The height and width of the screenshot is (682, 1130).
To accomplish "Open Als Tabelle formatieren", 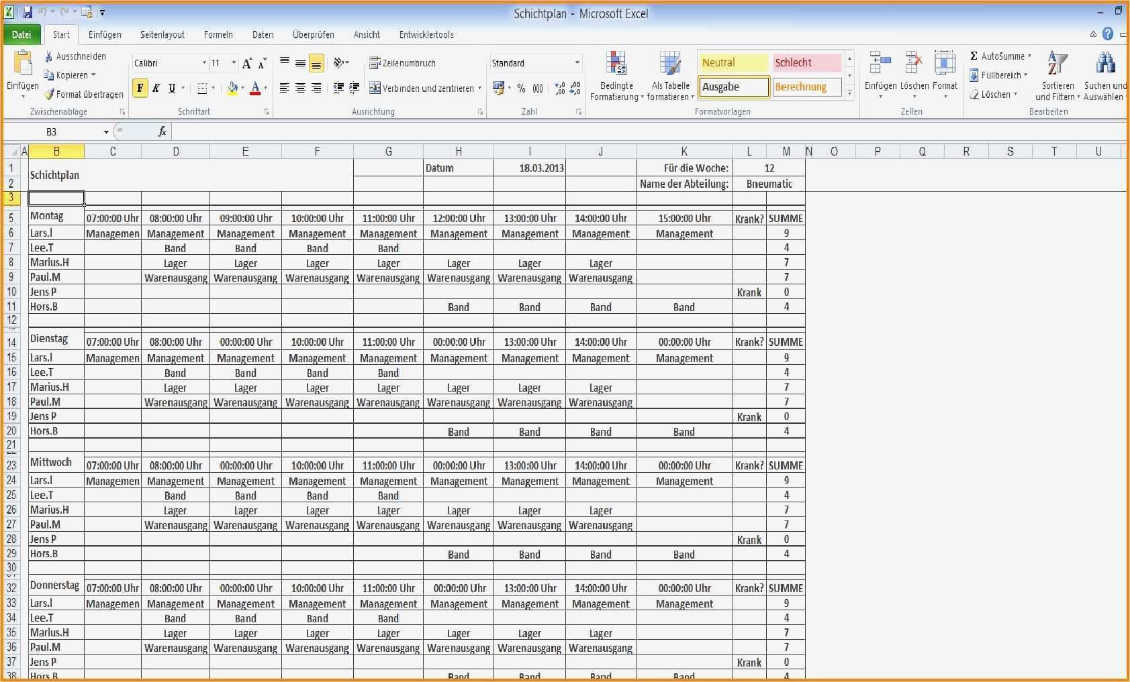I will (x=670, y=76).
